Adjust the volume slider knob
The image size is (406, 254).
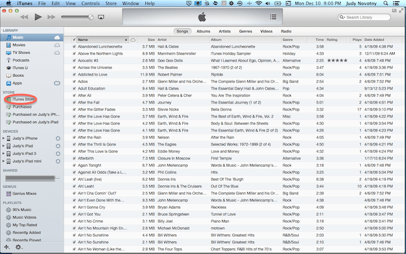point(91,17)
